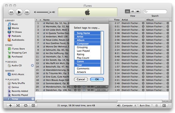
Task: Toggle the Genius sidebar panel
Action: pyautogui.click(x=164, y=106)
